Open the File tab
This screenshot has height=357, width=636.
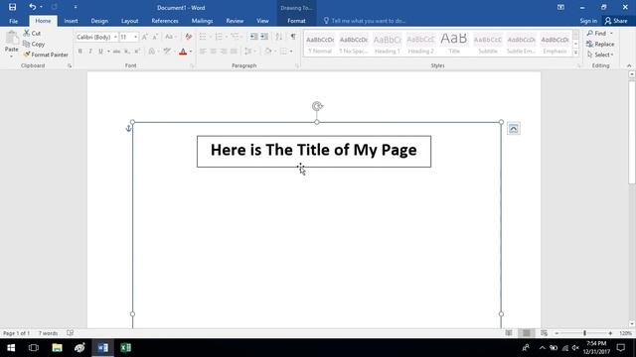[x=13, y=21]
